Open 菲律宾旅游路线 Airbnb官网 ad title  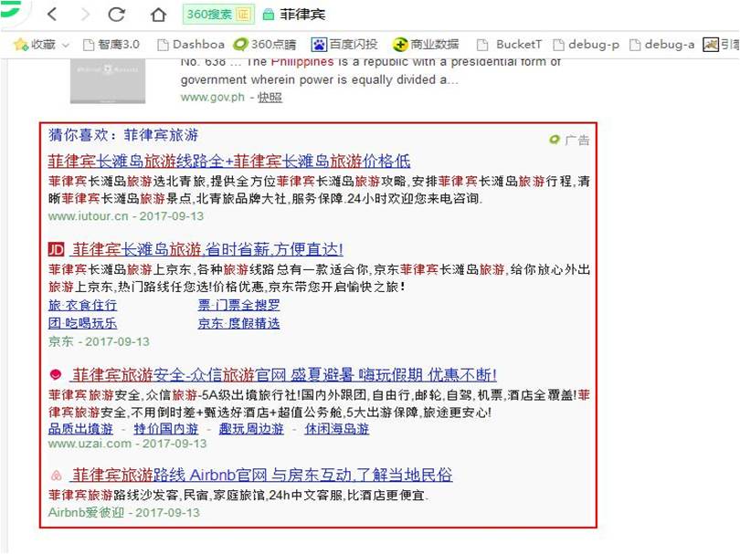tap(262, 475)
